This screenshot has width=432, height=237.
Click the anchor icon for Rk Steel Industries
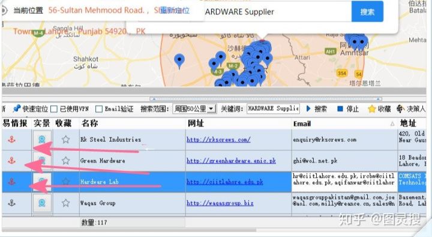pyautogui.click(x=11, y=139)
